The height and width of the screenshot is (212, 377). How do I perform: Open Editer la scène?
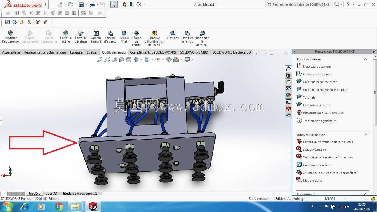coord(66,37)
